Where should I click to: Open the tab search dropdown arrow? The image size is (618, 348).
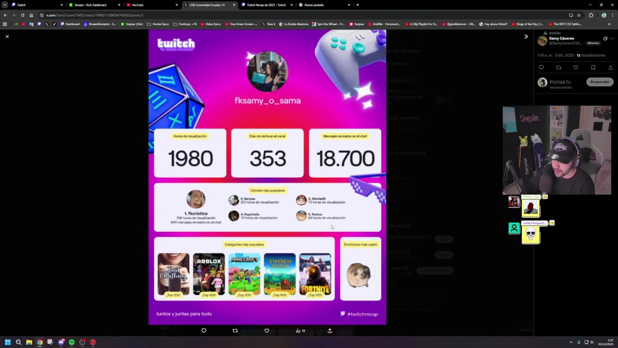(x=4, y=5)
